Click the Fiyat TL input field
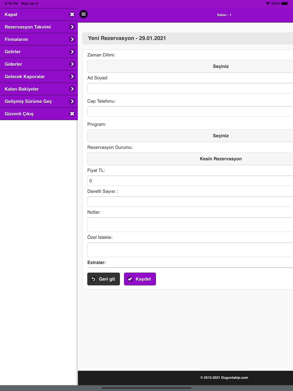This screenshot has width=293, height=391. 190,181
